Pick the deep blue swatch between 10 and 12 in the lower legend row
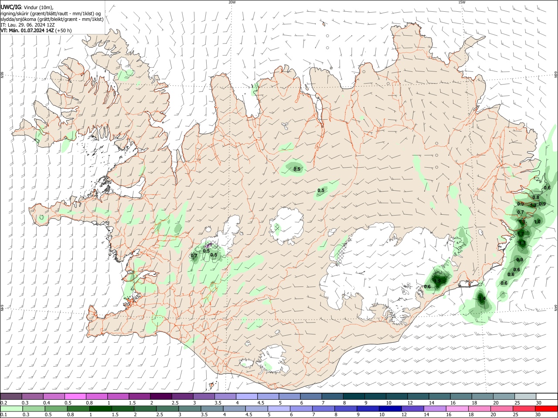The width and height of the screenshot is (558, 418). [390, 408]
